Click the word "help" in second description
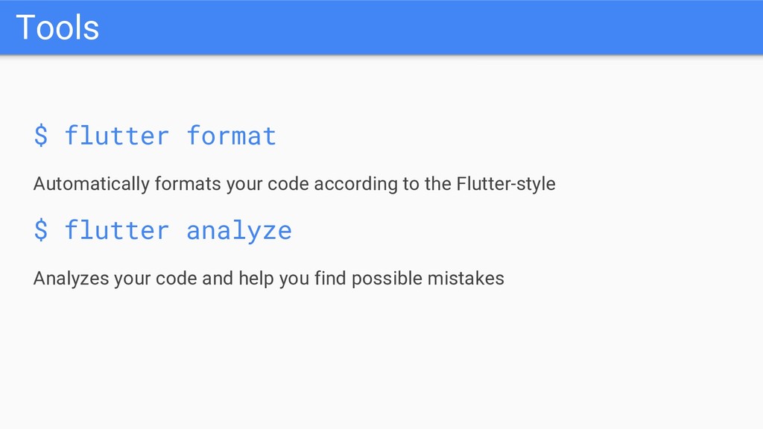The width and height of the screenshot is (763, 429). [x=256, y=279]
